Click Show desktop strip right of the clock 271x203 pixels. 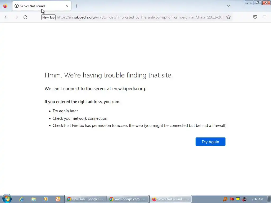coord(269,199)
